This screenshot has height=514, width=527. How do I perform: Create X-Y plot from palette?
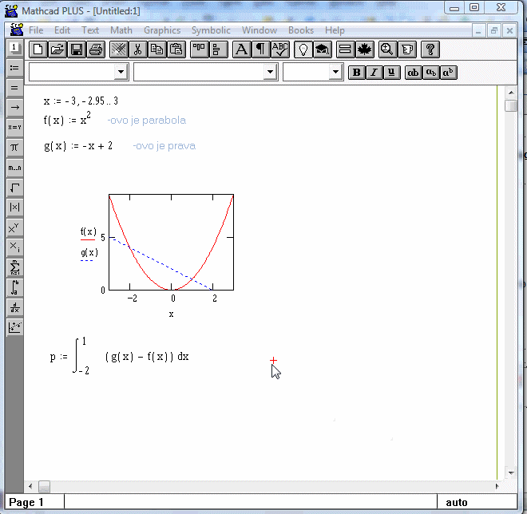point(14,327)
